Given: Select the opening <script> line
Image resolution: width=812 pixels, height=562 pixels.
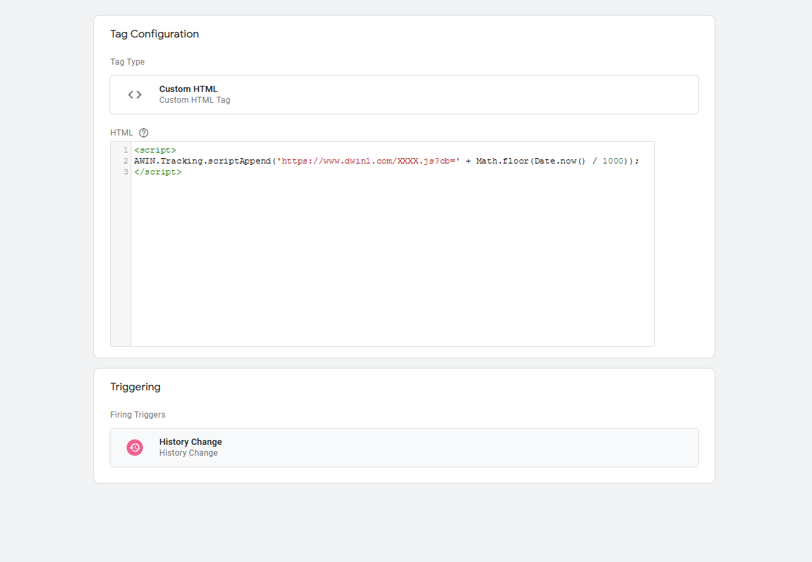Looking at the screenshot, I should [155, 151].
